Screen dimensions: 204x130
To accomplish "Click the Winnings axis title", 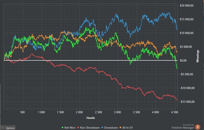I will pyautogui.click(x=198, y=56).
